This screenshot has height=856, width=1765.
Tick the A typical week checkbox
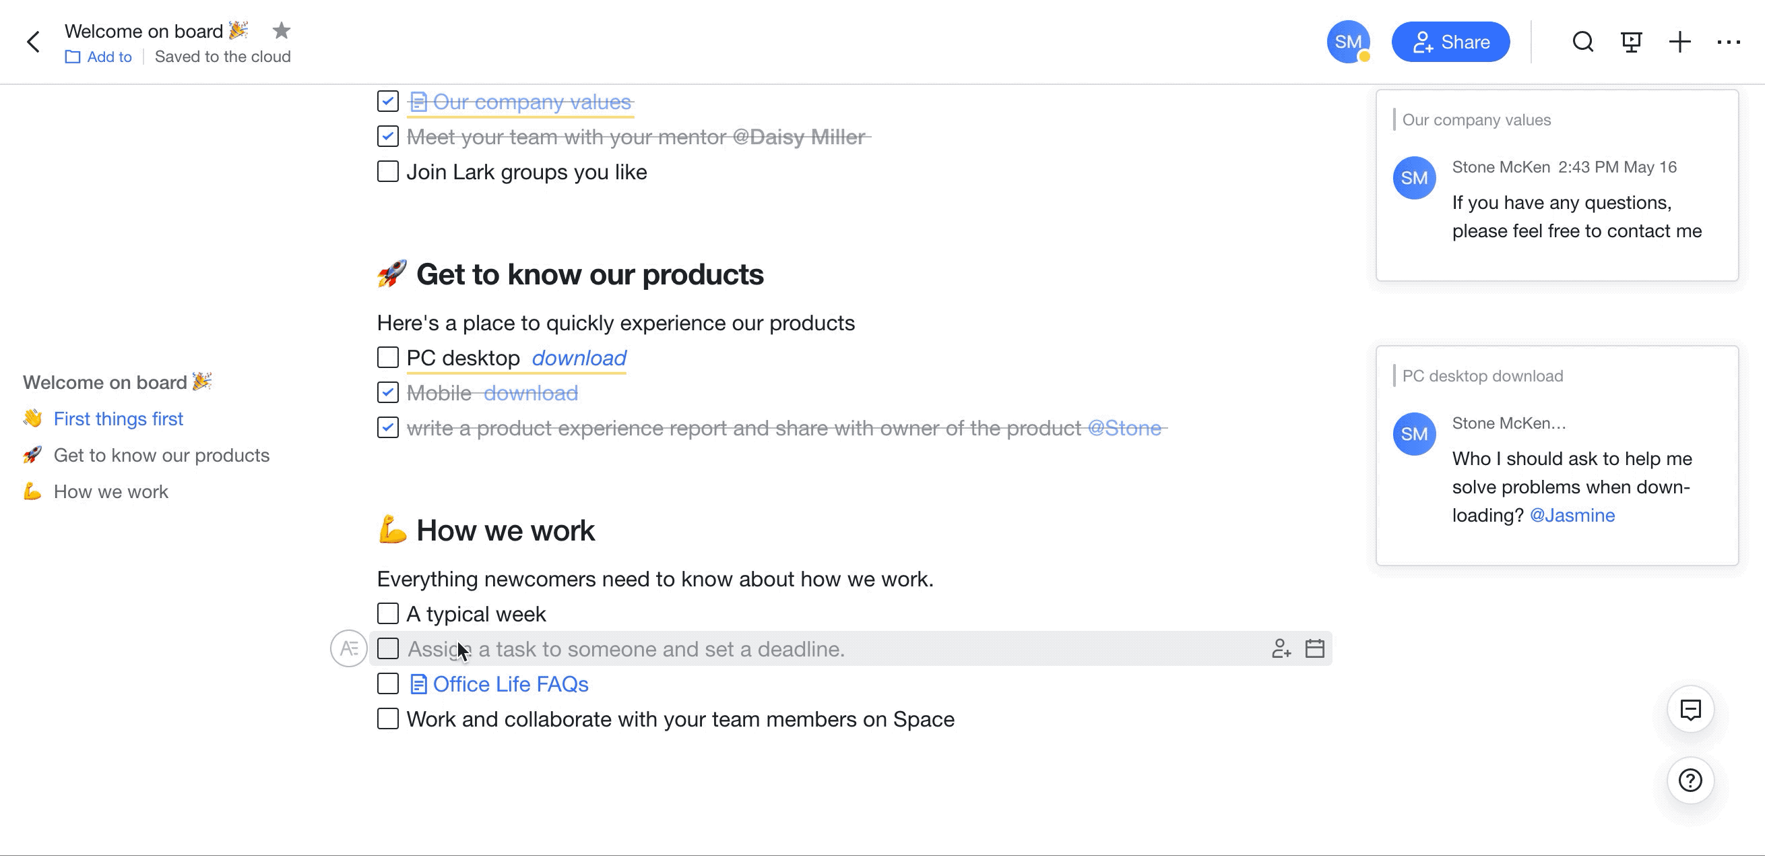388,613
